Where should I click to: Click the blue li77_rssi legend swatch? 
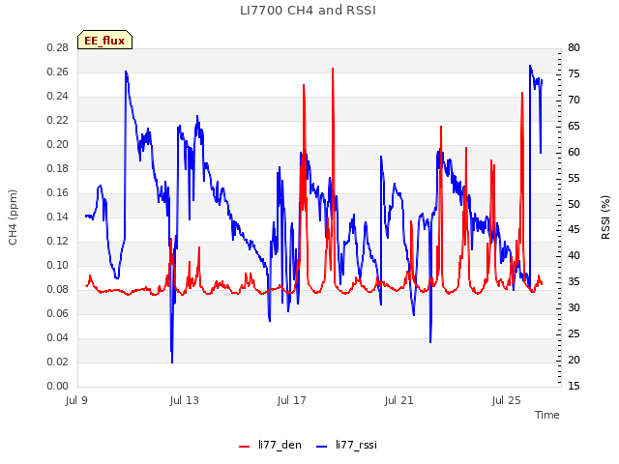[x=322, y=447]
